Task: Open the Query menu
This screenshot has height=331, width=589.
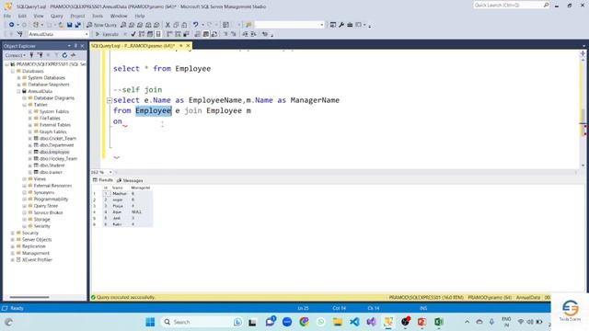Action: pos(57,17)
